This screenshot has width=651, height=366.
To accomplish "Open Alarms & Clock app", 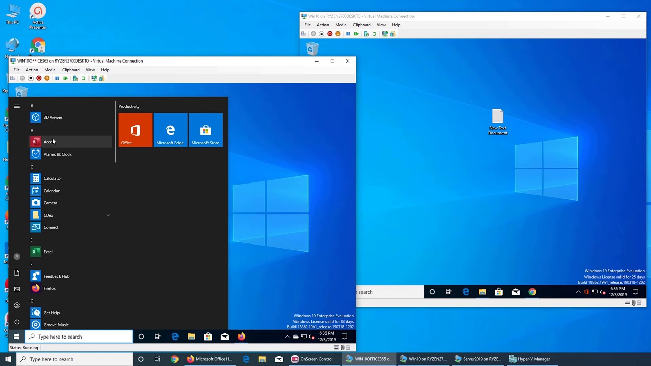I will (x=70, y=154).
